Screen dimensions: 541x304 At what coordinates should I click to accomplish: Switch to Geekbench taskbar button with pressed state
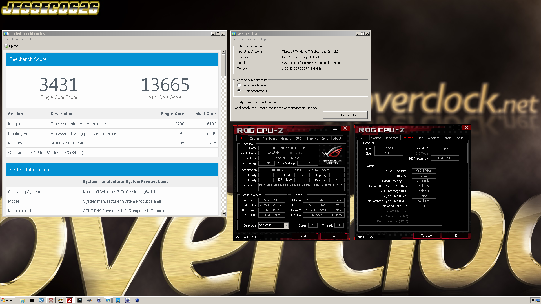[x=108, y=300]
